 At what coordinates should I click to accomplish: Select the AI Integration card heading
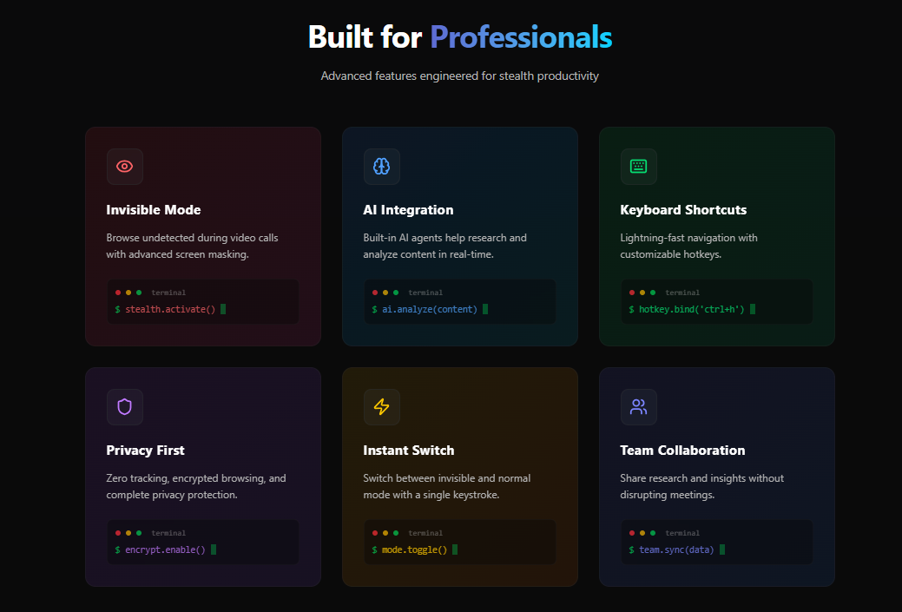[408, 210]
